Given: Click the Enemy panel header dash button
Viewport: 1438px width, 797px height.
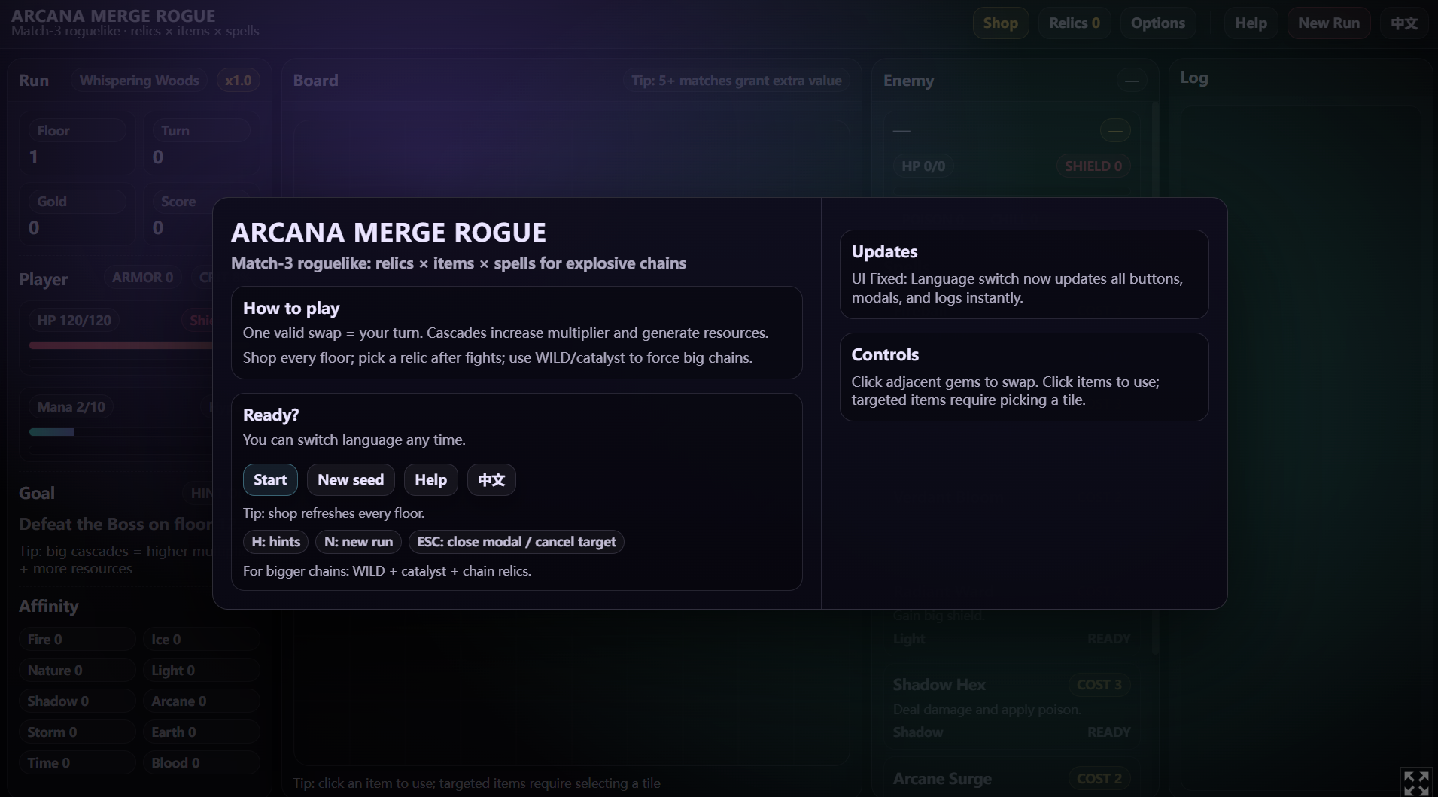Looking at the screenshot, I should [x=1131, y=81].
